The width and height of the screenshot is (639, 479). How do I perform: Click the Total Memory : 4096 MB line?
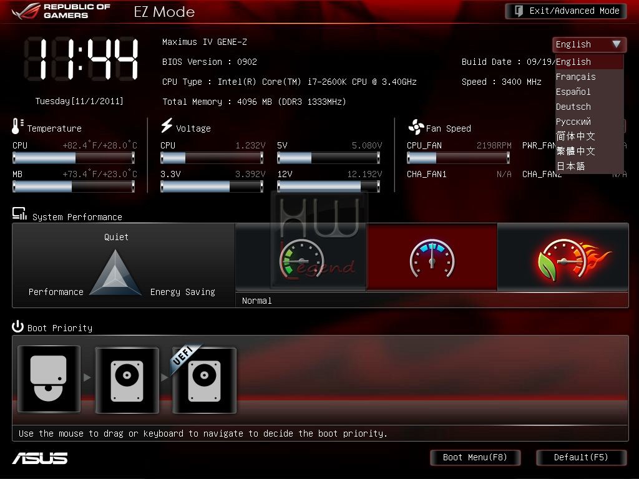255,102
